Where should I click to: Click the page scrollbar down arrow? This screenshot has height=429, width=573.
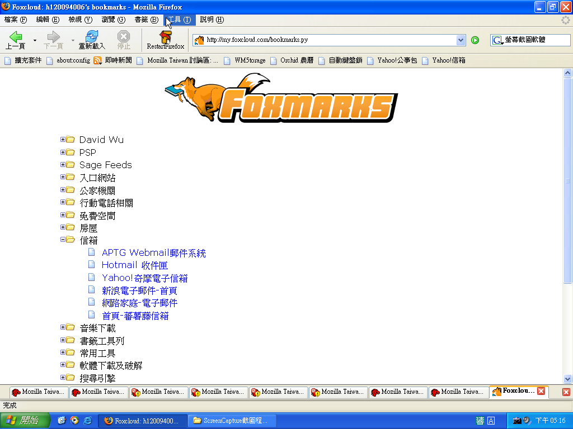pos(567,379)
